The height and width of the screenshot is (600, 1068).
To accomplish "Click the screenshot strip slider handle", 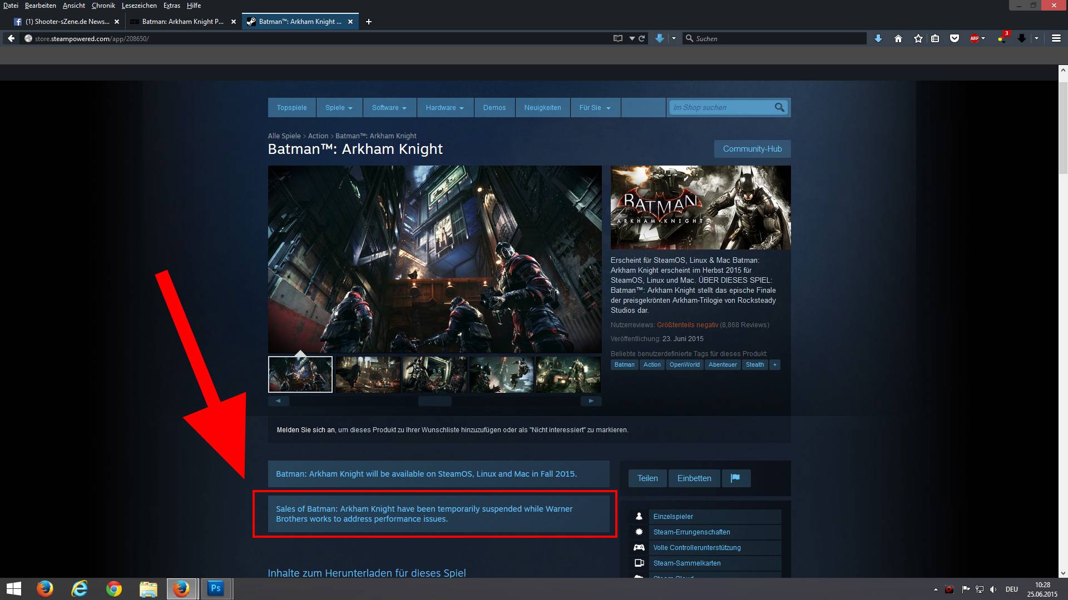I will click(x=435, y=401).
